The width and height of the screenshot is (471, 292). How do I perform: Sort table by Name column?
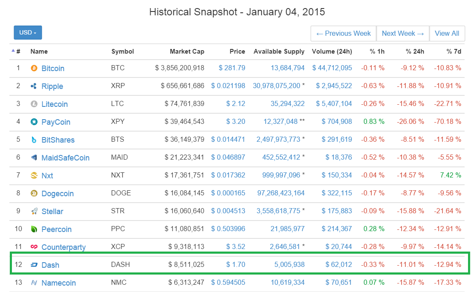pyautogui.click(x=39, y=52)
